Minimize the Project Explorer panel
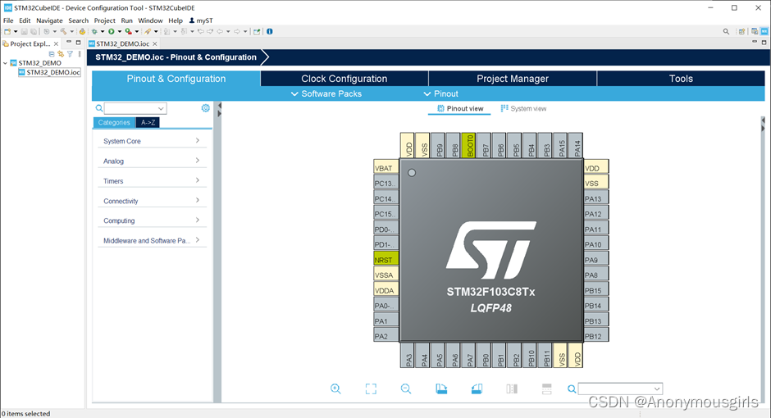Image resolution: width=771 pixels, height=418 pixels. 69,43
